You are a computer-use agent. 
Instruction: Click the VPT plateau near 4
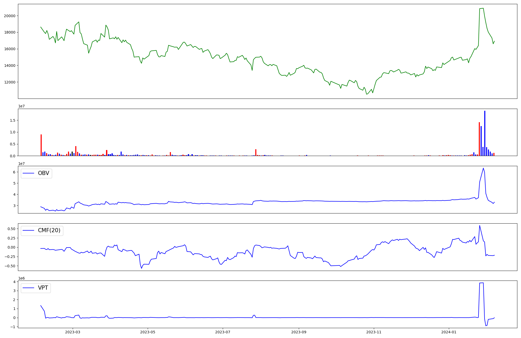pos(481,283)
